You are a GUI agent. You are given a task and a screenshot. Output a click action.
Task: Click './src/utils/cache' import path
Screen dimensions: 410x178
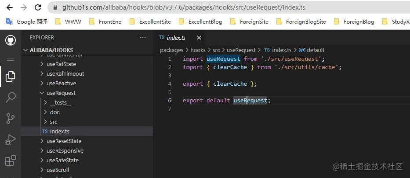tap(306, 67)
